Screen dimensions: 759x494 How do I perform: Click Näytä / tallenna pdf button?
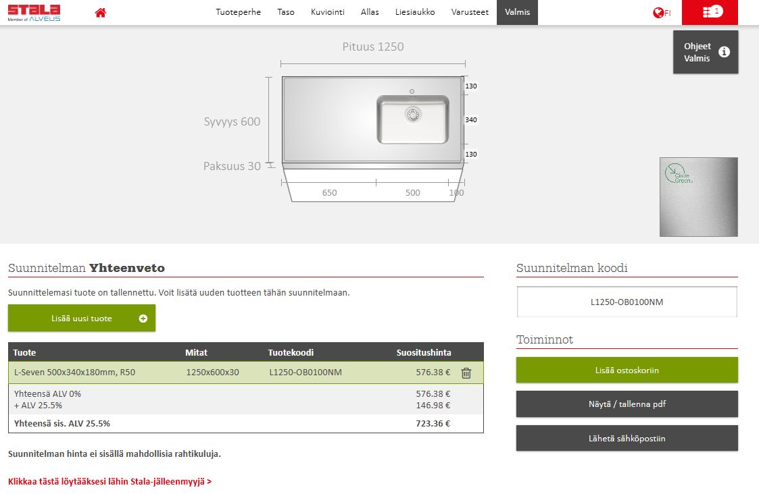pyautogui.click(x=627, y=404)
